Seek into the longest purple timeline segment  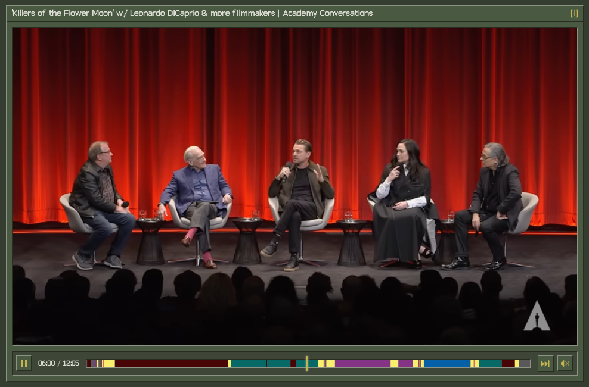click(x=362, y=363)
